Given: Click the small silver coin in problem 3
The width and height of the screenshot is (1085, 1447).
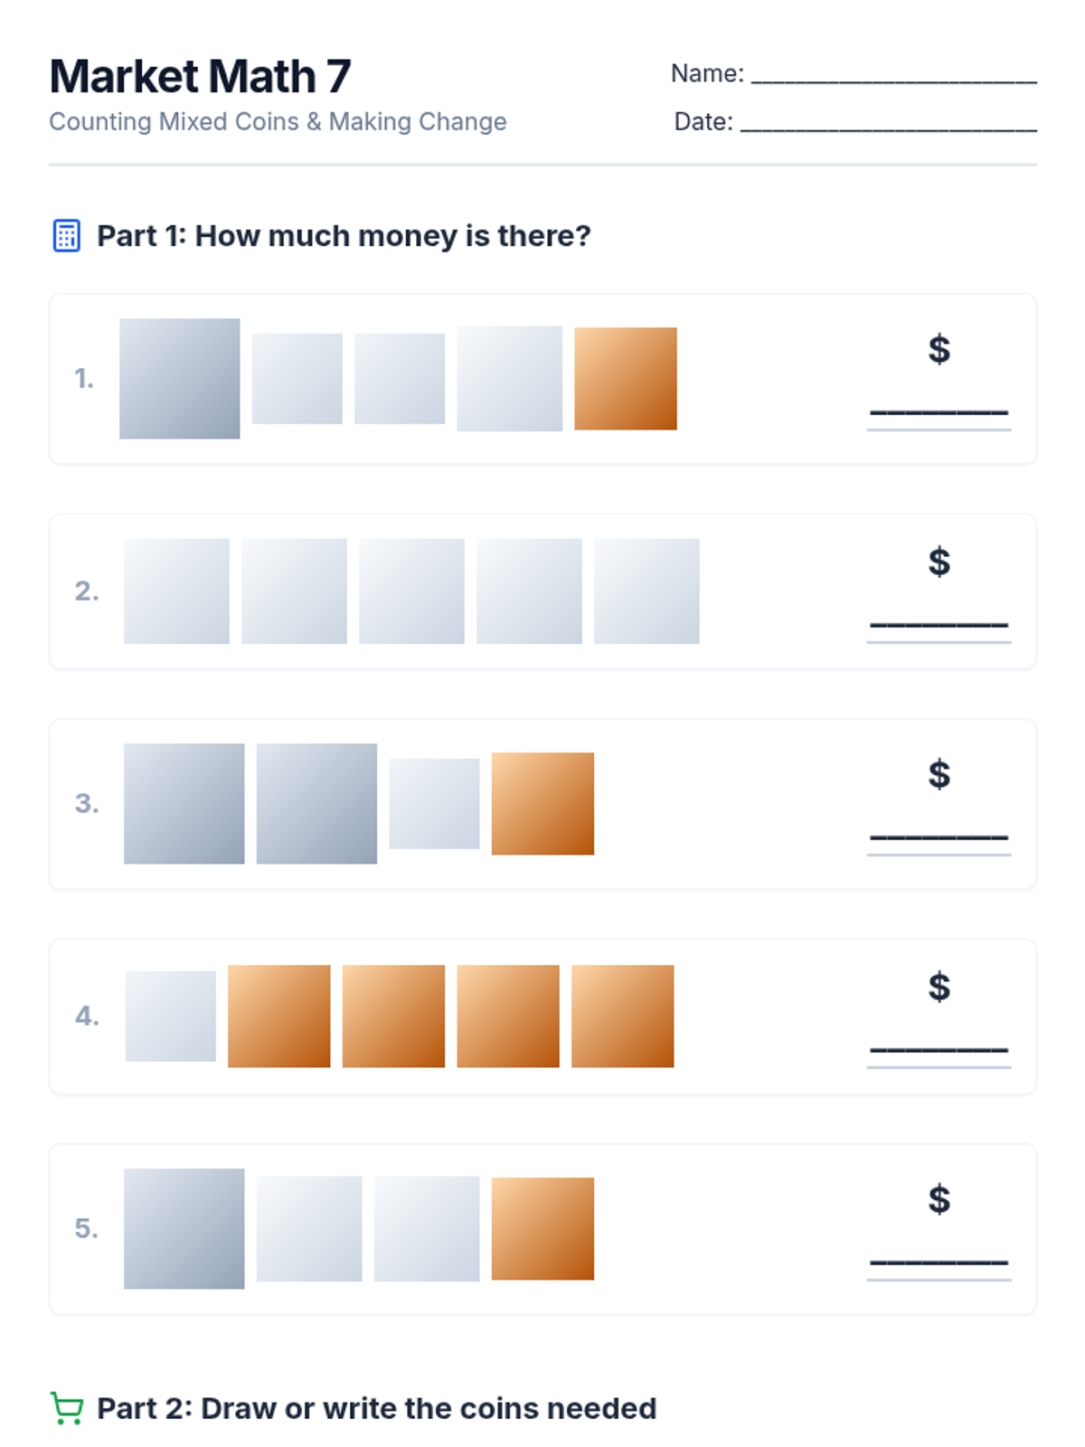Looking at the screenshot, I should point(434,804).
